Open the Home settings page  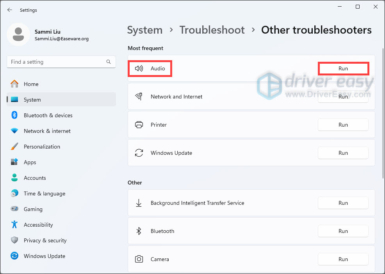click(x=31, y=84)
